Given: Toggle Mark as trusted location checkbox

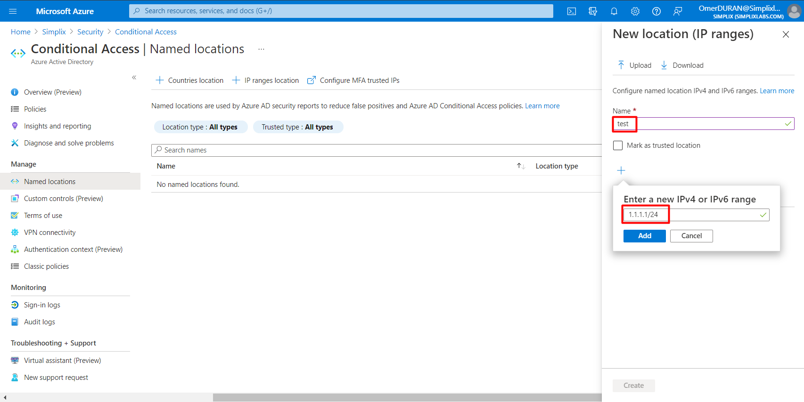Looking at the screenshot, I should [x=618, y=145].
